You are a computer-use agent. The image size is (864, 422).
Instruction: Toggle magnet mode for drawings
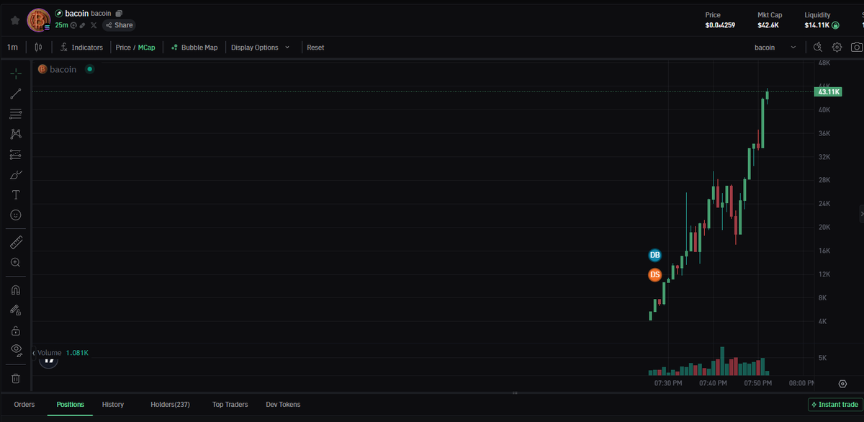(16, 290)
